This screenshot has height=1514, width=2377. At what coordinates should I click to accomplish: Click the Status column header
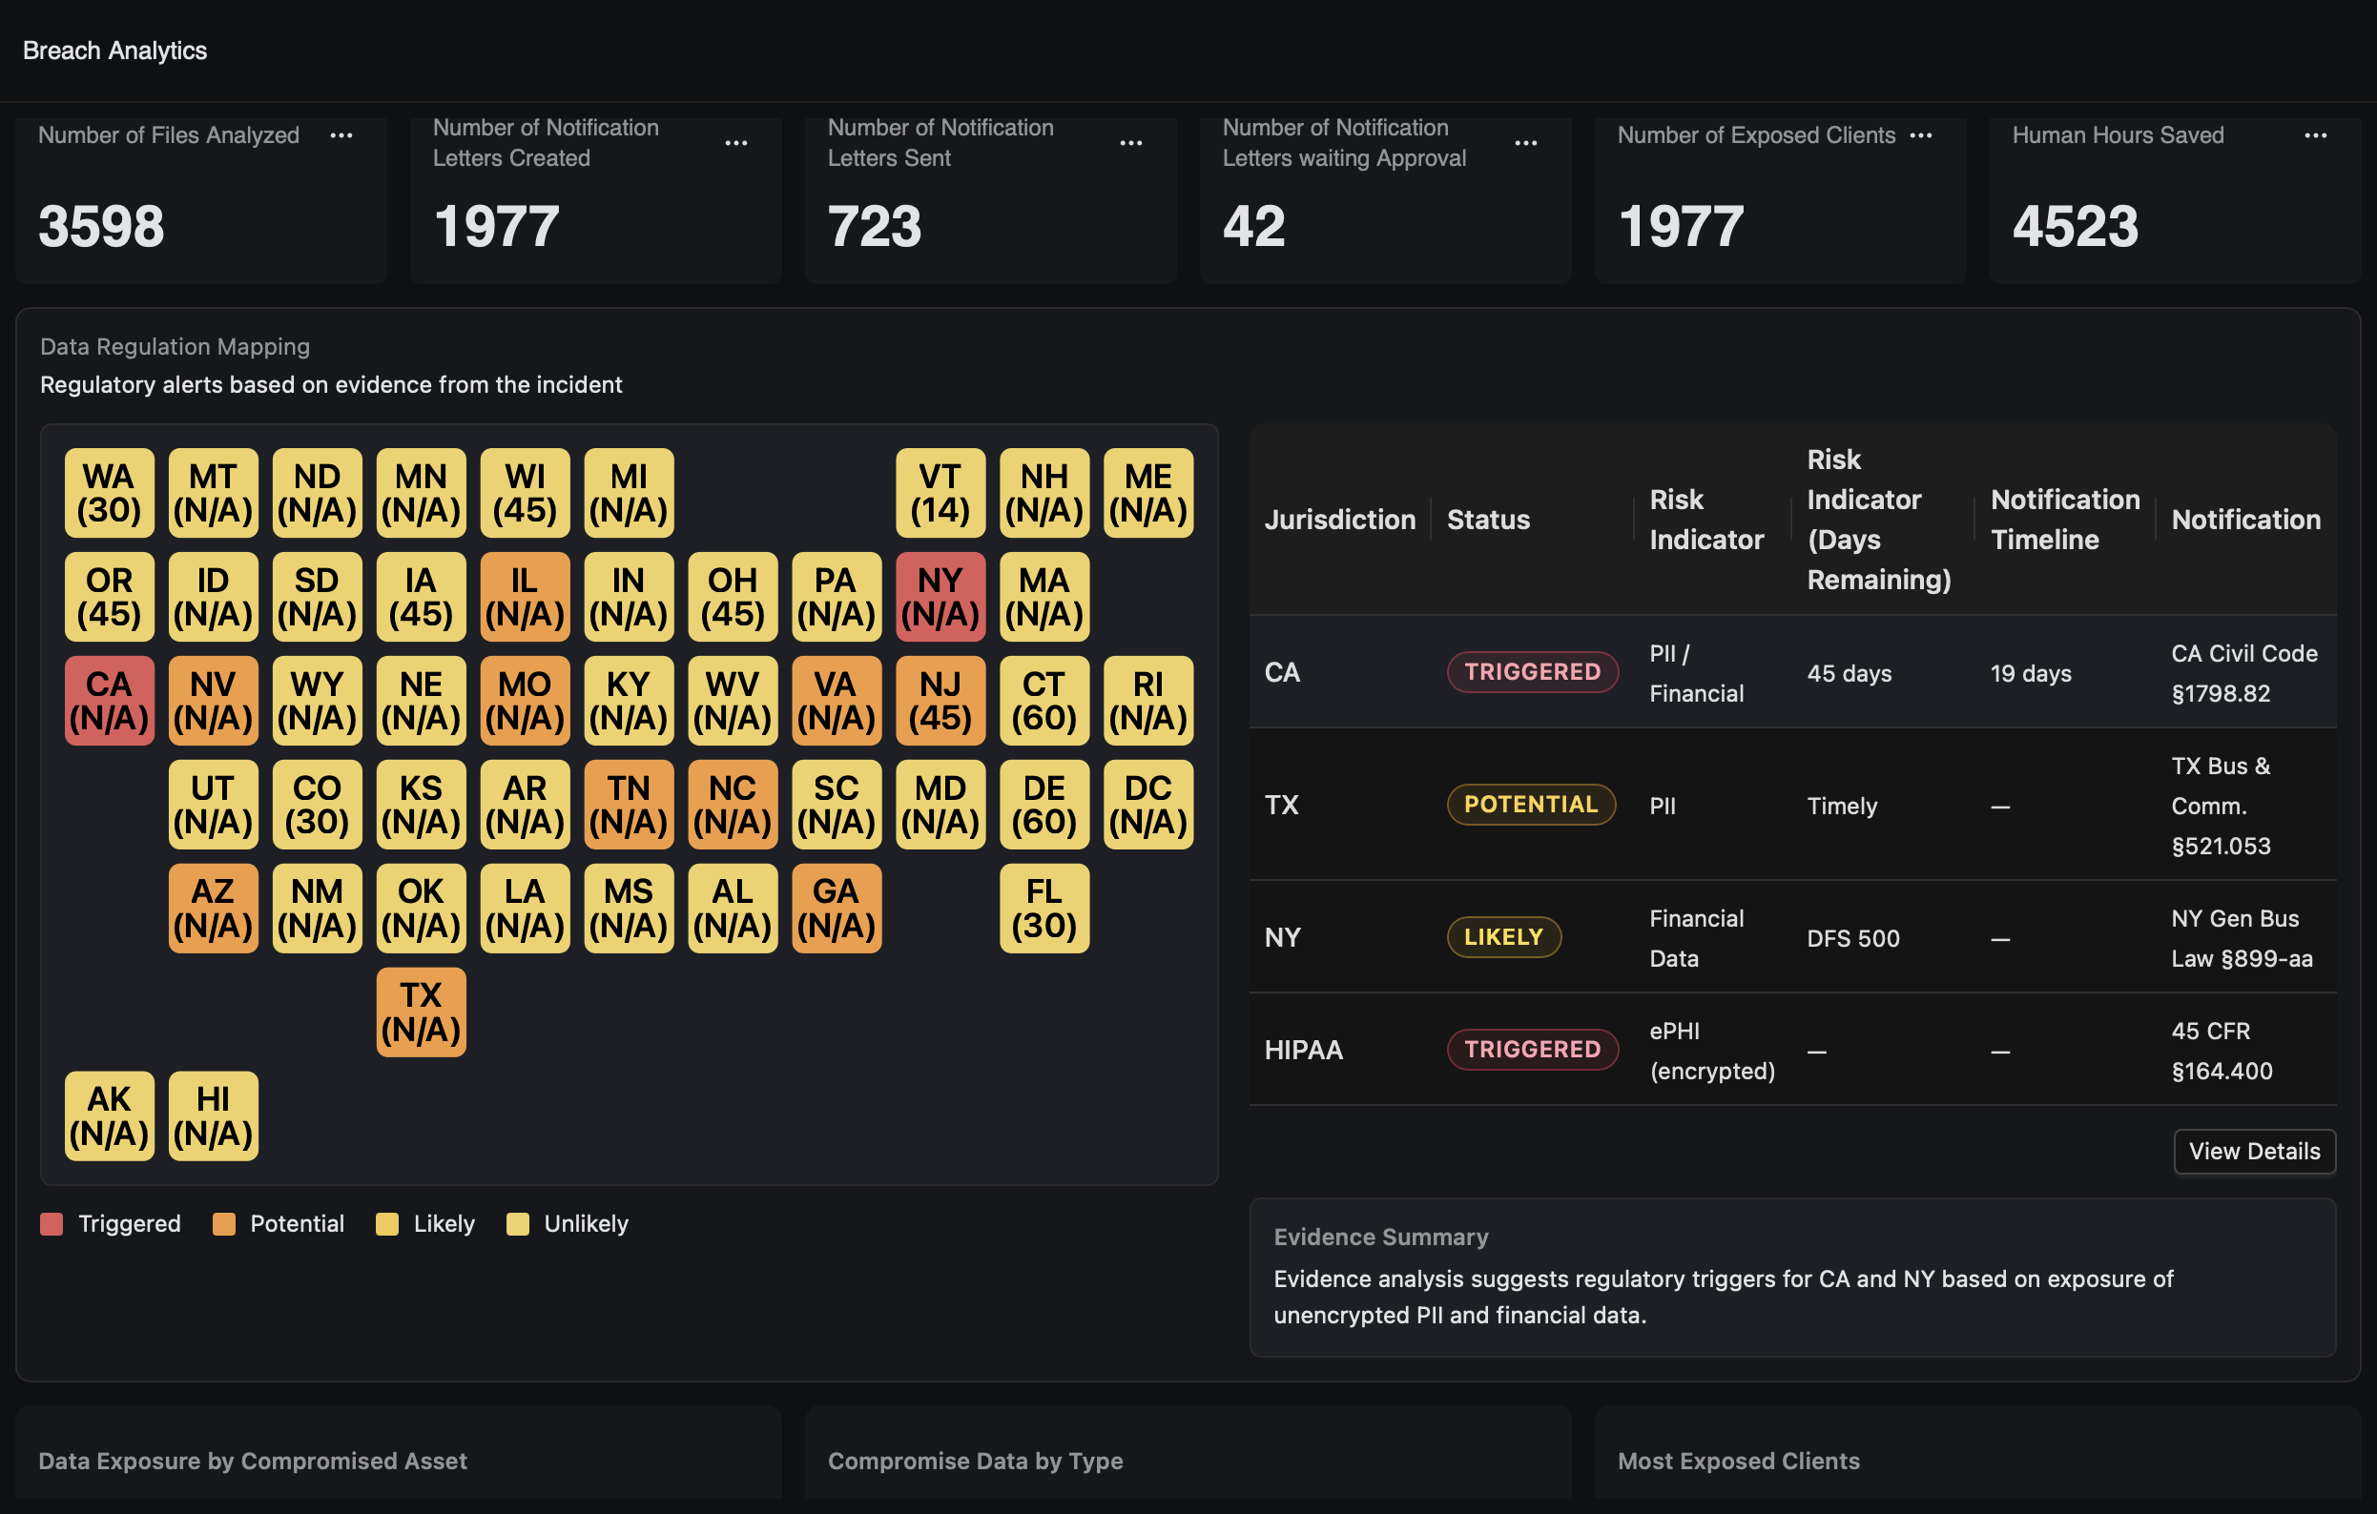point(1488,521)
